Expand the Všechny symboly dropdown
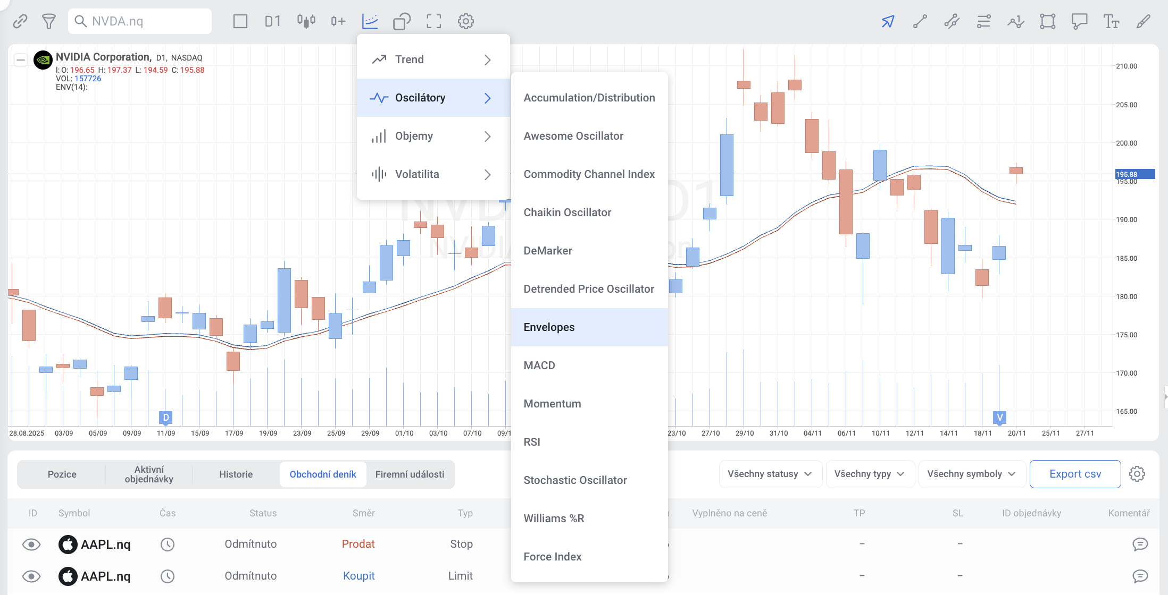Viewport: 1168px width, 595px height. (x=971, y=474)
